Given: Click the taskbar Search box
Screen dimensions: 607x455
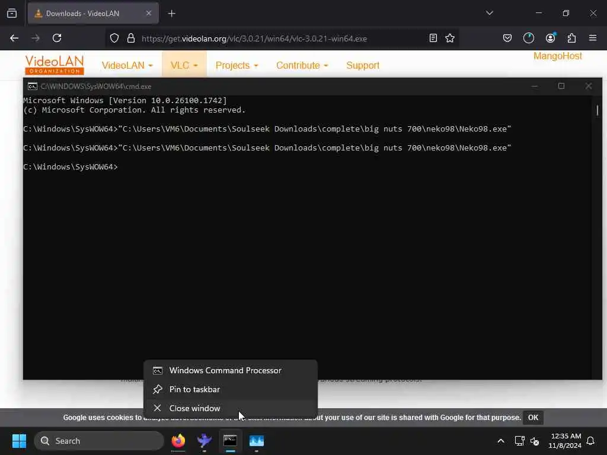Looking at the screenshot, I should [x=99, y=441].
